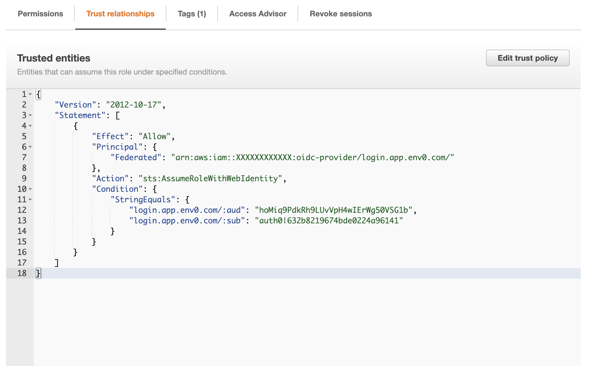Switch to the Tags (1) tab
Screen dimensions: 594x373
[x=192, y=14]
